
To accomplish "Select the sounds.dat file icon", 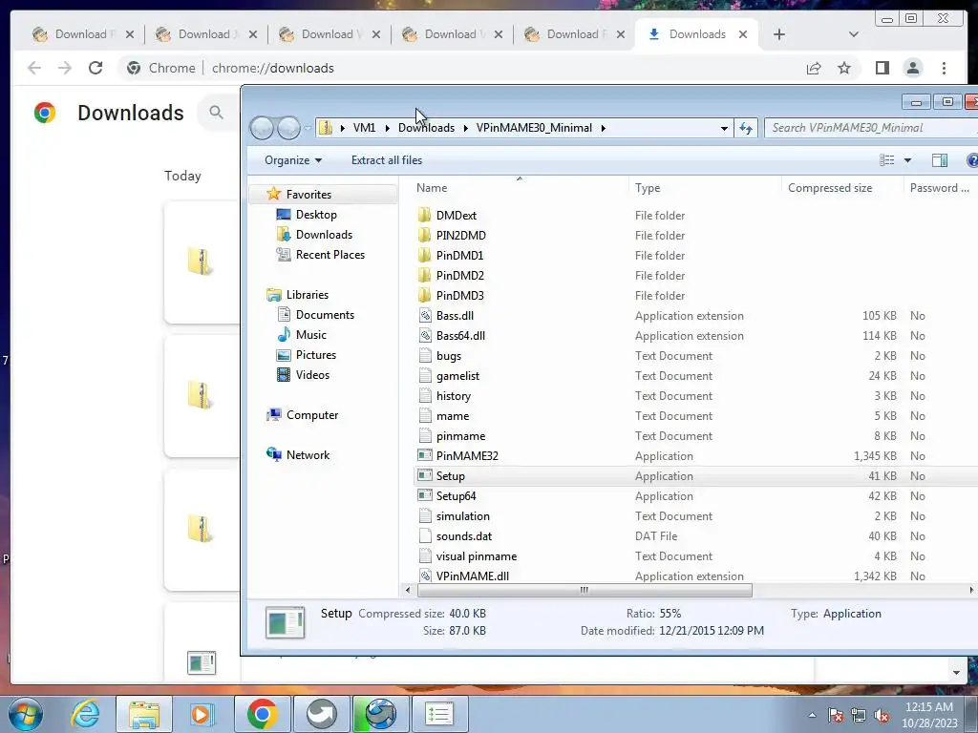I will point(425,535).
